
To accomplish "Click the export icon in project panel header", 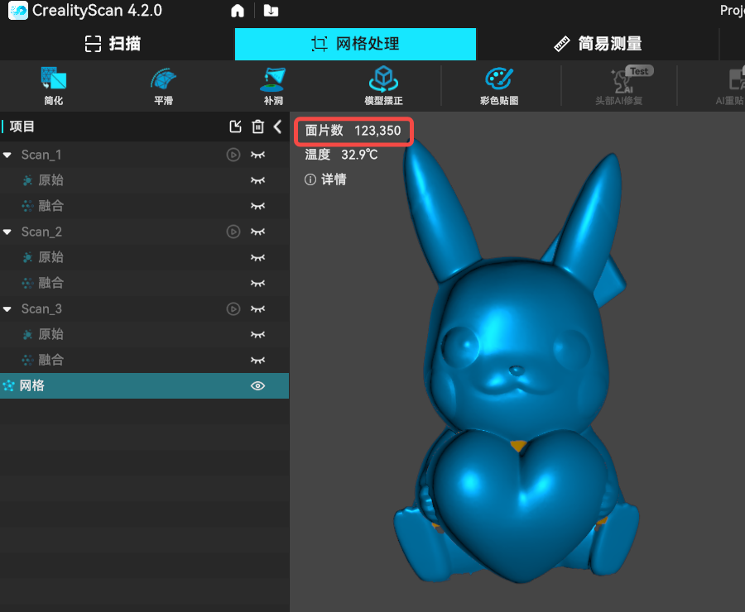I will (236, 127).
